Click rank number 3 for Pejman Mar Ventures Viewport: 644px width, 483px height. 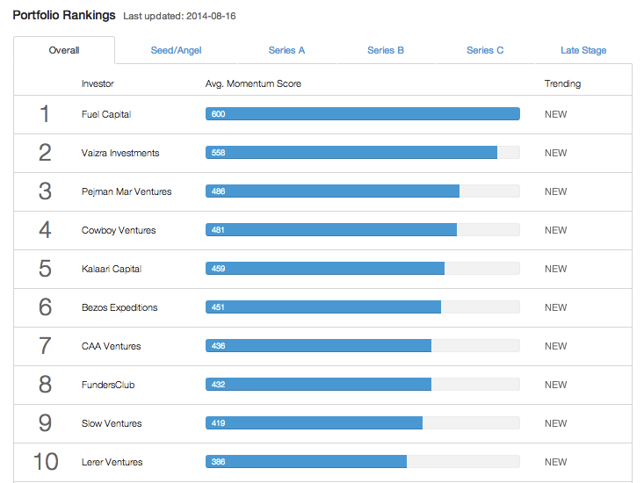coord(45,191)
